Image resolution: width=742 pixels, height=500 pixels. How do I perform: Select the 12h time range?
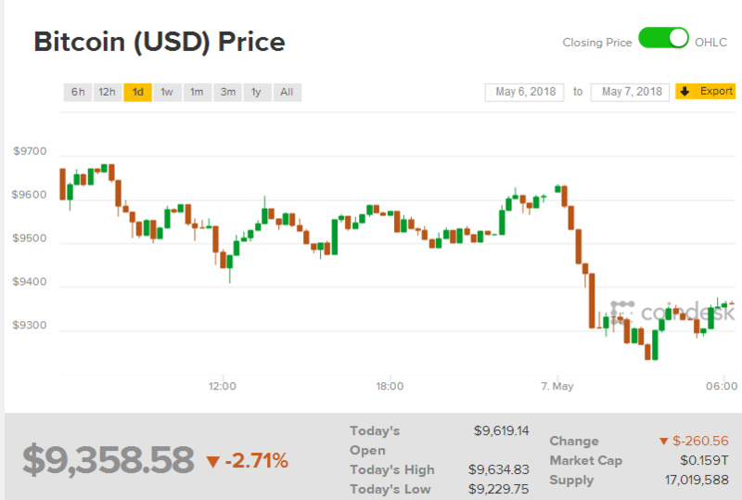click(107, 92)
